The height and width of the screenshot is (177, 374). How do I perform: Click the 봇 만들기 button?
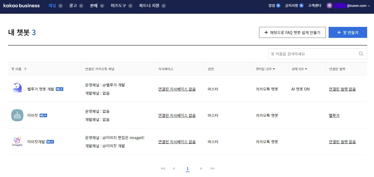[x=348, y=32]
